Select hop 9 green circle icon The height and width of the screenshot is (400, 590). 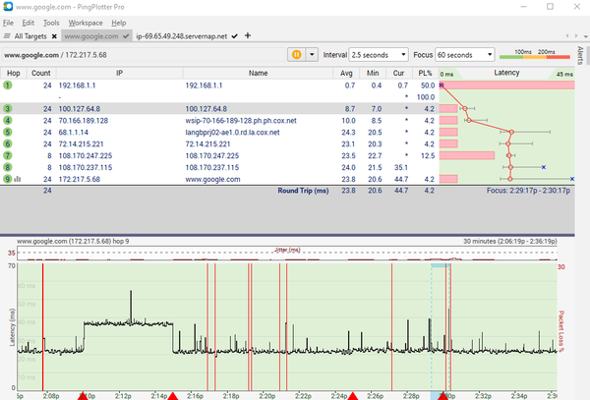point(8,179)
